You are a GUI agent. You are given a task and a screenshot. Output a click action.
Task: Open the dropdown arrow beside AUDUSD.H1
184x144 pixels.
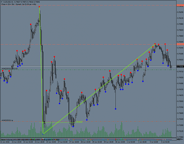(2, 2)
